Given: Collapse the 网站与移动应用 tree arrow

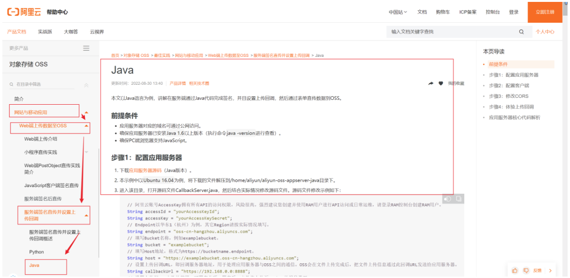Looking at the screenshot, I should click(x=86, y=112).
